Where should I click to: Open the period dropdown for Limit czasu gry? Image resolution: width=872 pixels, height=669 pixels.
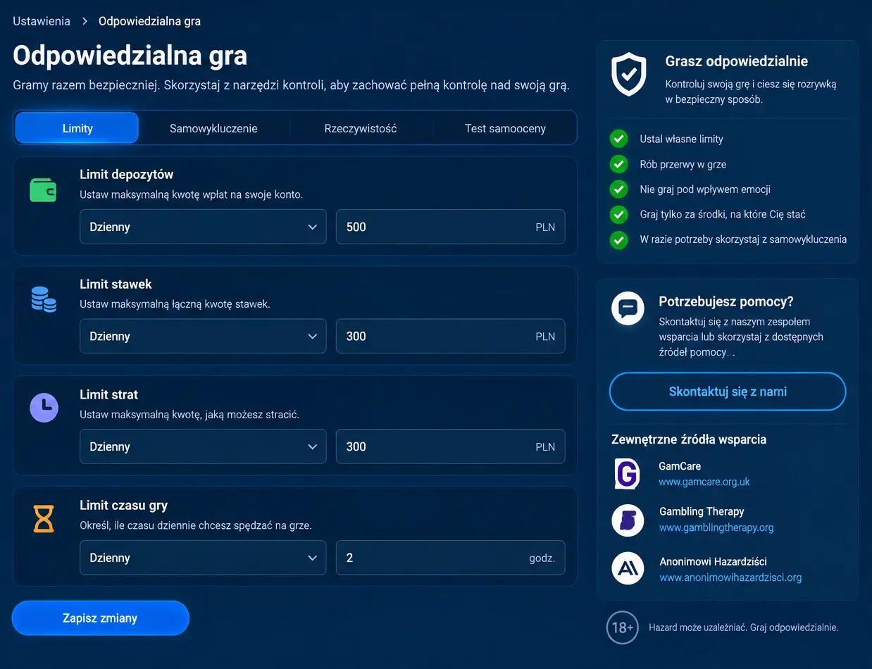tap(203, 558)
